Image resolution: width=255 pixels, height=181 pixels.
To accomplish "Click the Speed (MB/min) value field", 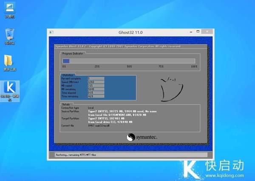I will click(x=96, y=81).
